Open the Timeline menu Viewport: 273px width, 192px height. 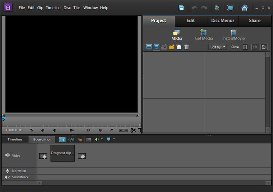point(53,8)
